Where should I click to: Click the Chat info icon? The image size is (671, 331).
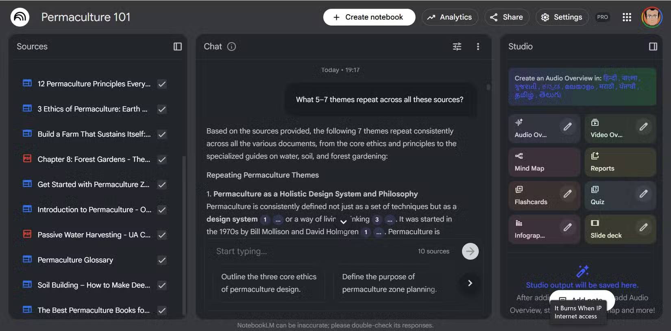[231, 46]
